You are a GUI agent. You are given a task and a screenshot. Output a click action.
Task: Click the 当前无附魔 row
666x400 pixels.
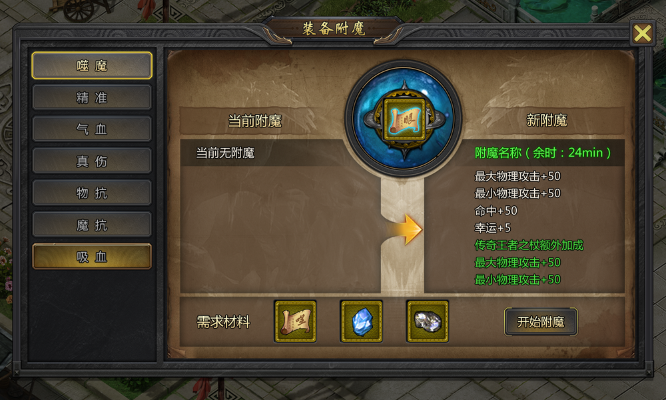[x=262, y=153]
